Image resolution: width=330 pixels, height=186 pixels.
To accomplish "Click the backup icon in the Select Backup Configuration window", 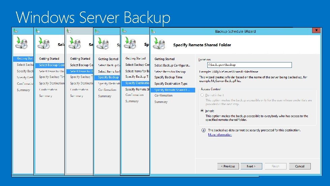I will point(43,43).
